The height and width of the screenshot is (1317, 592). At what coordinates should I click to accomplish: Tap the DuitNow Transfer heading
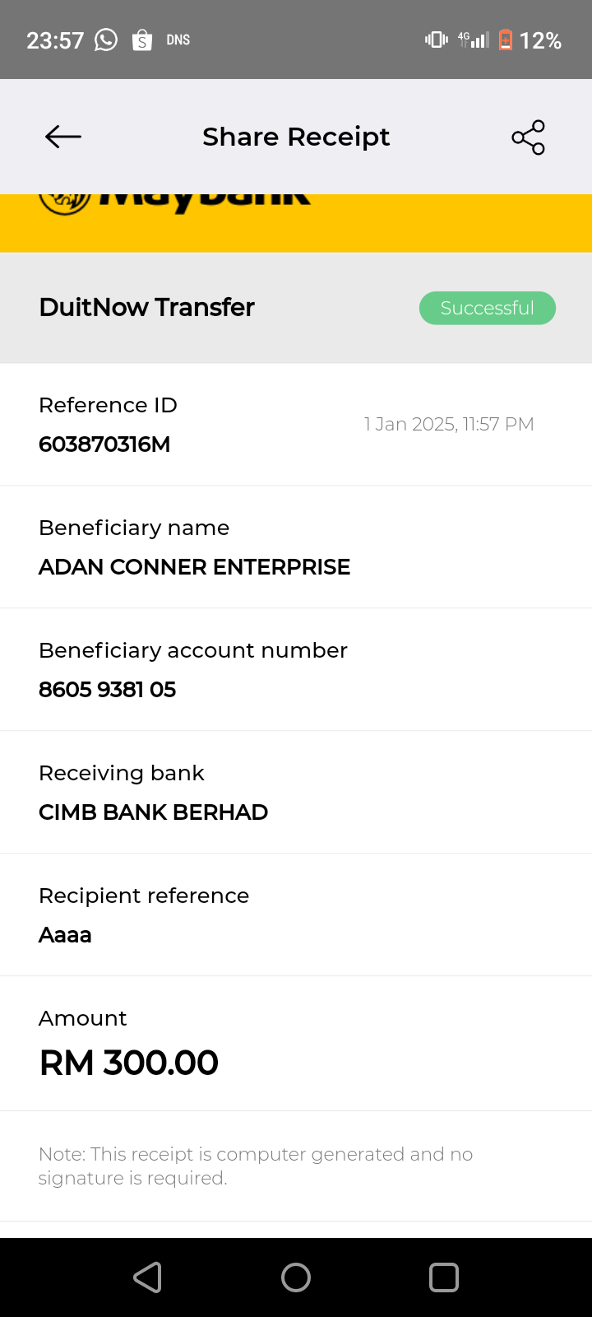click(x=146, y=307)
